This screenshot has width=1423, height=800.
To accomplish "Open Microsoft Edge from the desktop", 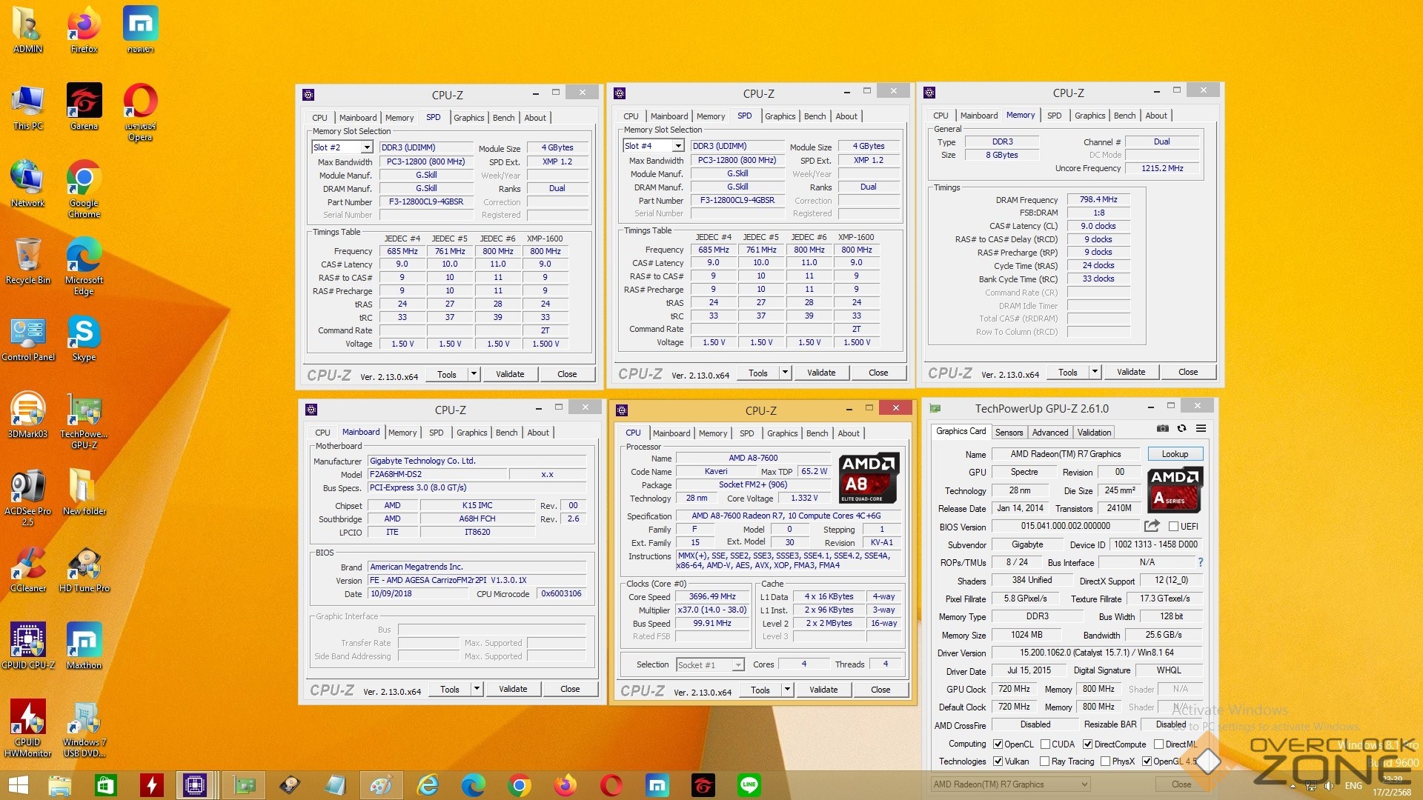I will tap(84, 266).
